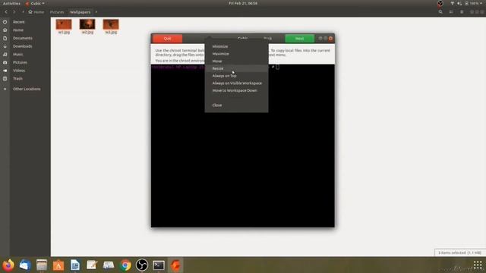This screenshot has height=273, width=486.
Task: Select the w1.jpg thumbnail
Action: (64, 24)
